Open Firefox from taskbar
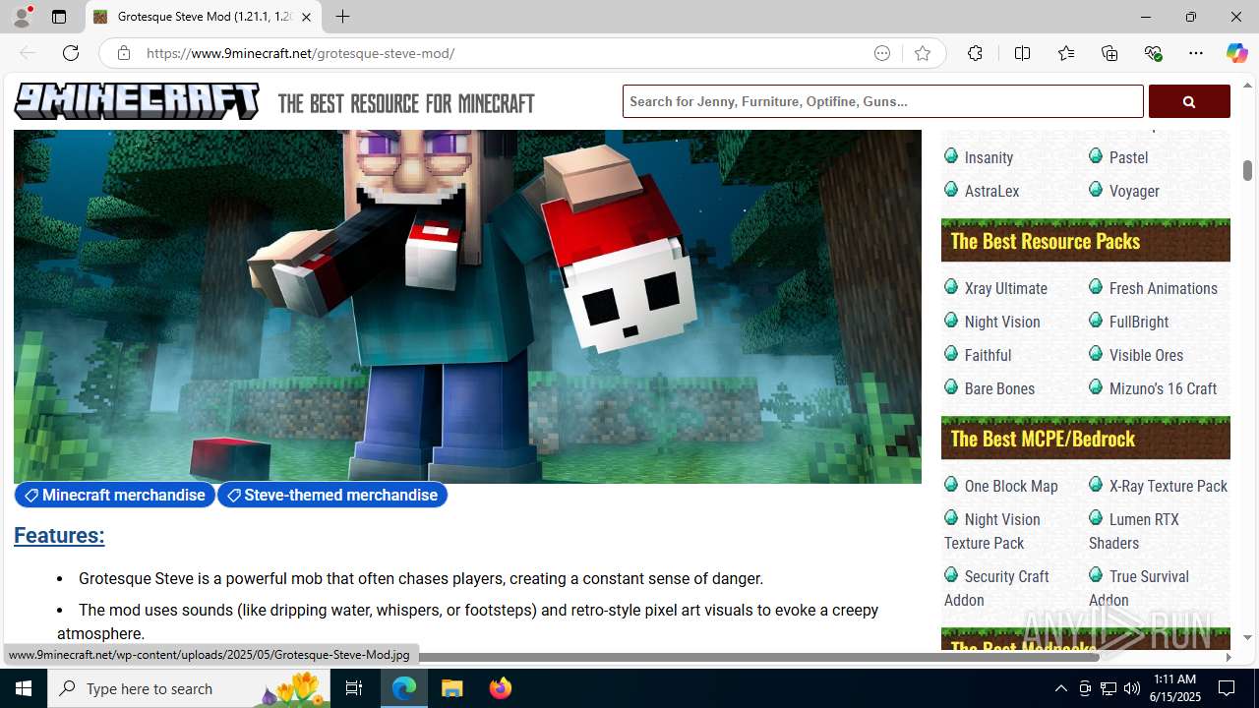 (x=500, y=688)
